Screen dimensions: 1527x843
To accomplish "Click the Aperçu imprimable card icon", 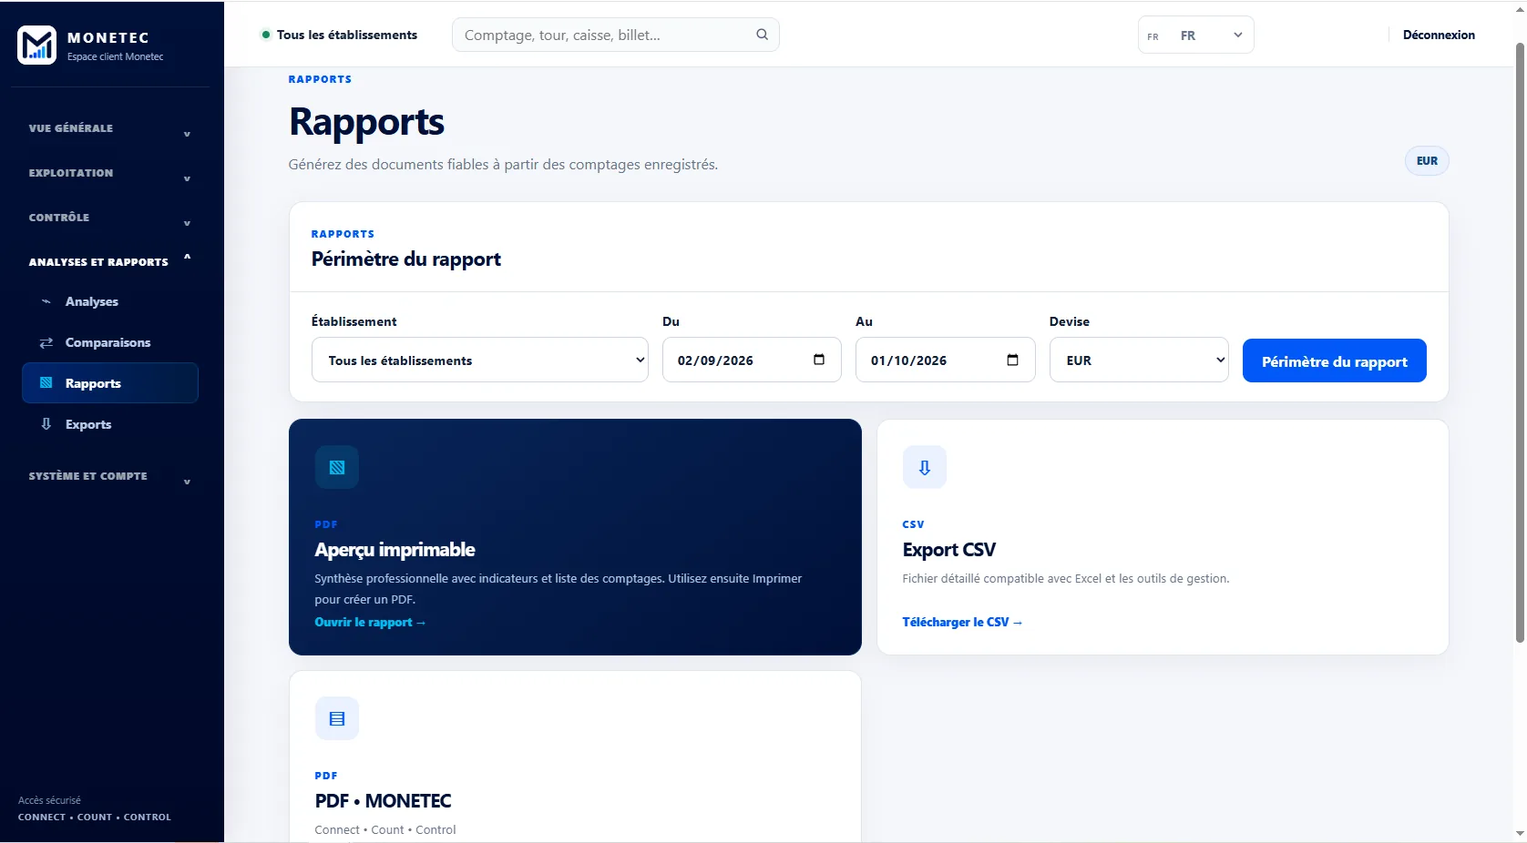I will (336, 467).
